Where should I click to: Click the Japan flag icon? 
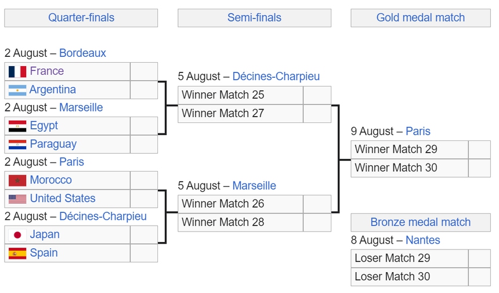17,235
